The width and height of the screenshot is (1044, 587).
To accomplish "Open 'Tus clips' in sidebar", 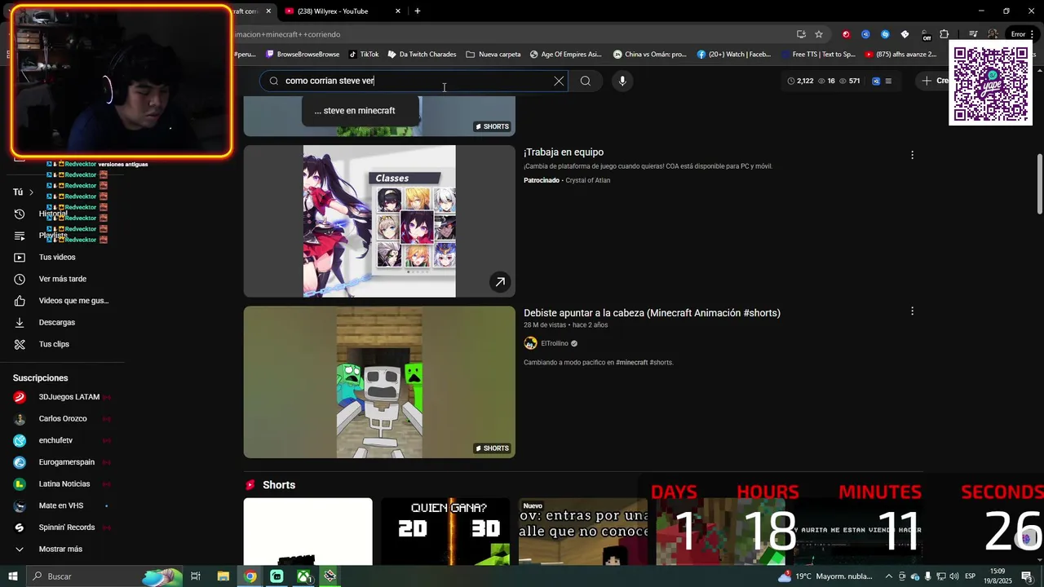I will pos(54,344).
